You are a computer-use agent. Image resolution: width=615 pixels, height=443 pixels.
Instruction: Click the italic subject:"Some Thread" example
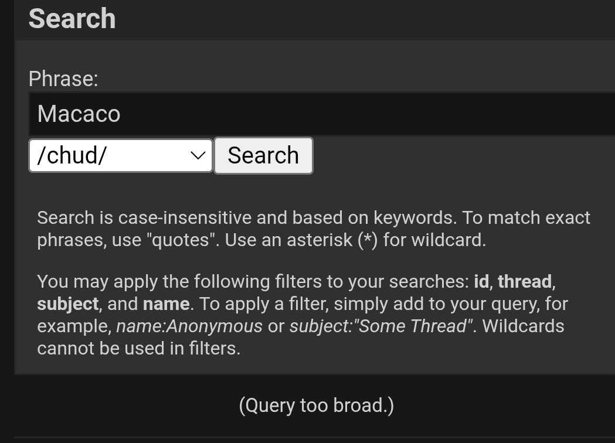coord(380,326)
